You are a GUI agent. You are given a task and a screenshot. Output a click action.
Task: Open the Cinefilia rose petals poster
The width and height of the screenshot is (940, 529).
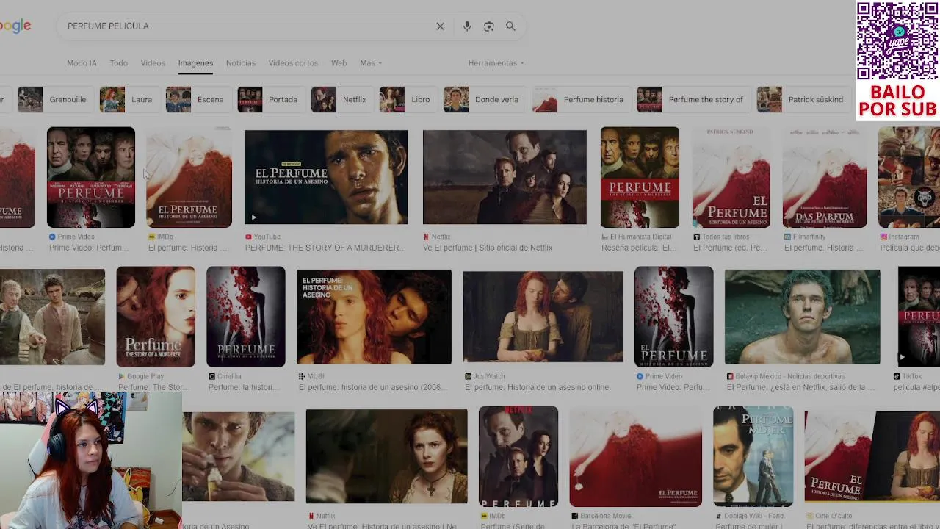point(246,317)
